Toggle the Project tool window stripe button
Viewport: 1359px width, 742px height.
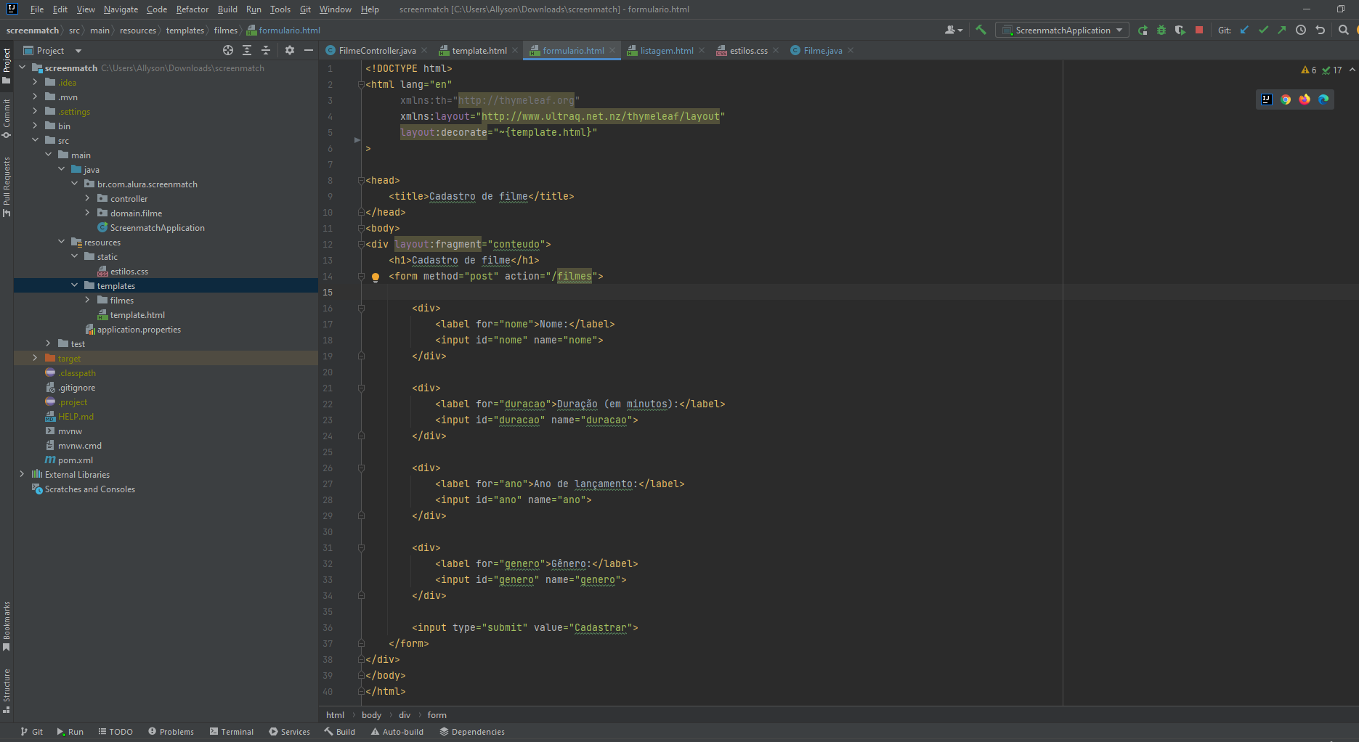tap(7, 65)
